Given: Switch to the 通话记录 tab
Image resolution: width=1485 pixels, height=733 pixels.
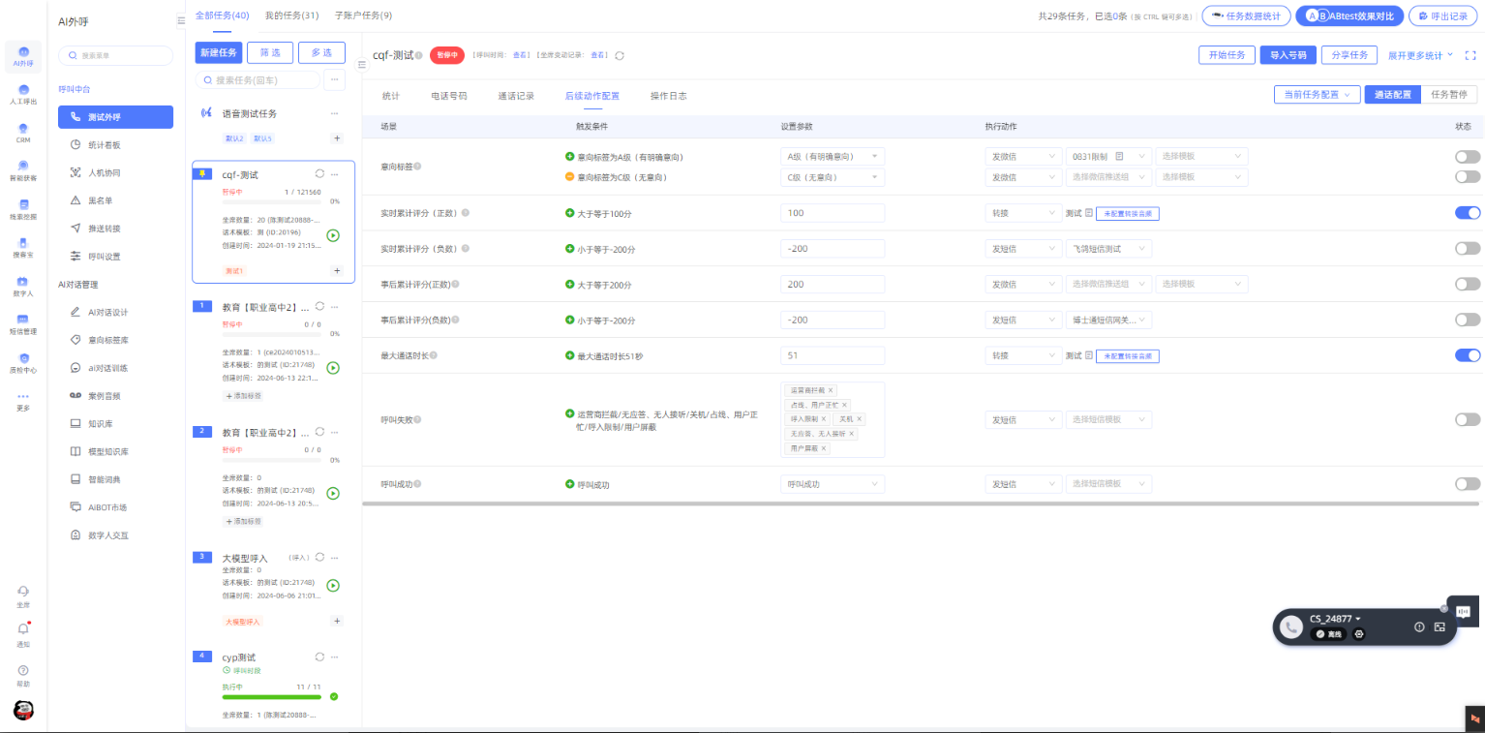Looking at the screenshot, I should click(516, 96).
